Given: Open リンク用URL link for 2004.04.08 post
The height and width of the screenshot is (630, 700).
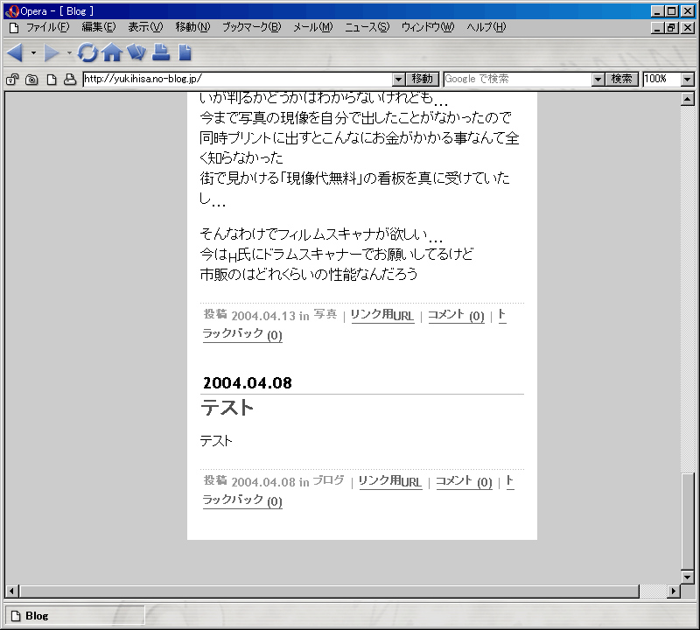Looking at the screenshot, I should coord(390,481).
